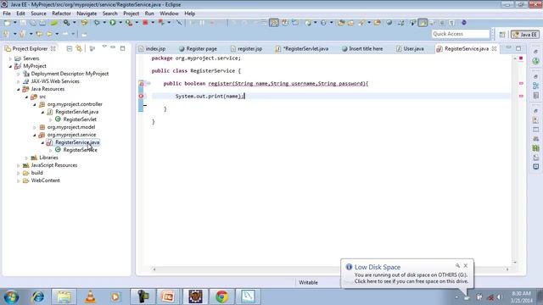Select the build folder
This screenshot has height=305, width=543.
(x=37, y=173)
